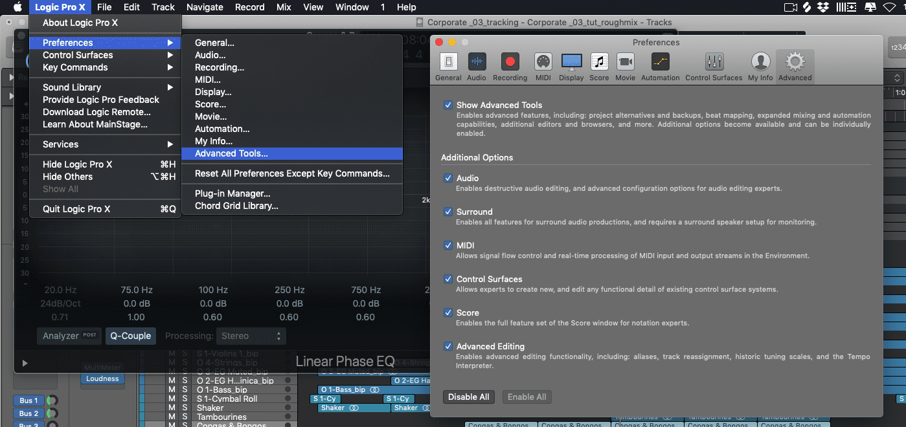
Task: Open the Control Surfaces pane icon in Preferences toolbar
Action: [x=714, y=62]
